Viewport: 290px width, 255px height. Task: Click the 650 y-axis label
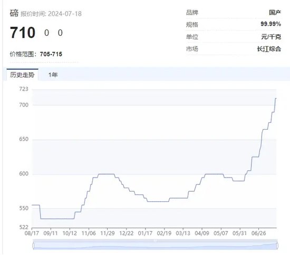tap(24, 139)
